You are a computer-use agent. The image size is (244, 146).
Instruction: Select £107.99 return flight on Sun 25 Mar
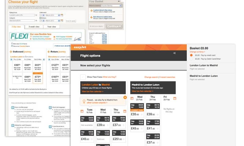click(x=55, y=78)
